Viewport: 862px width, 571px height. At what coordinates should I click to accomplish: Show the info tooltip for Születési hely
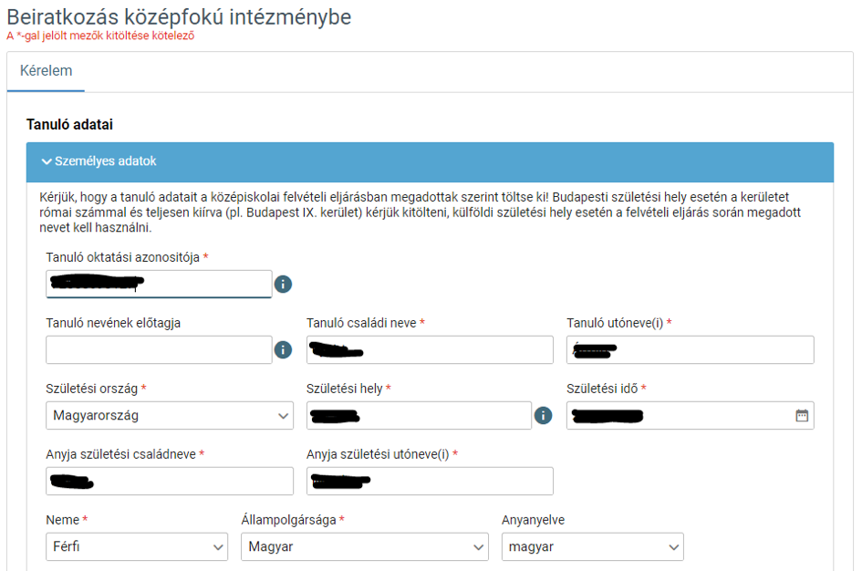[543, 416]
